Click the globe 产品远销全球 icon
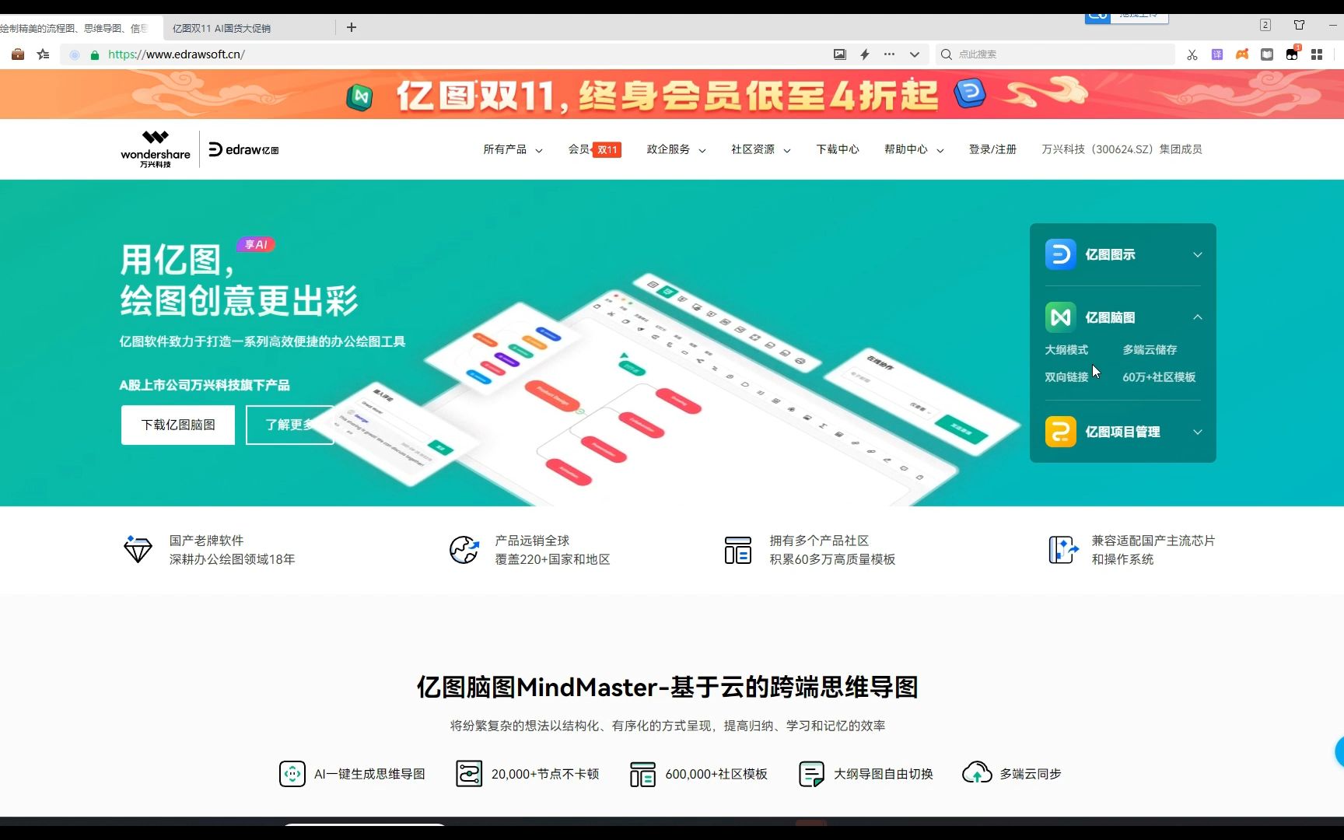The height and width of the screenshot is (840, 1344). coord(464,549)
